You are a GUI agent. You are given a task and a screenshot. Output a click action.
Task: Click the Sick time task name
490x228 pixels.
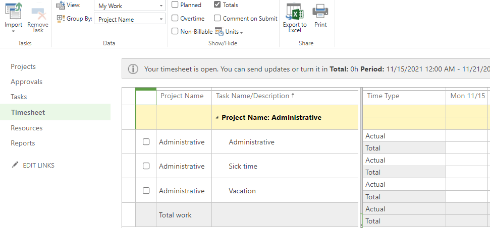[243, 166]
